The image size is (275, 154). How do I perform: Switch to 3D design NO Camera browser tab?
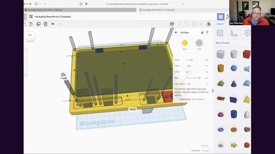coord(159,10)
